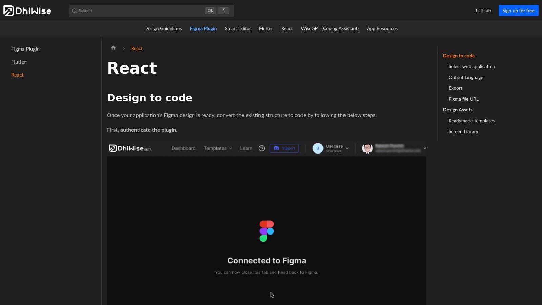Click the K key shortcut badge

pyautogui.click(x=223, y=11)
